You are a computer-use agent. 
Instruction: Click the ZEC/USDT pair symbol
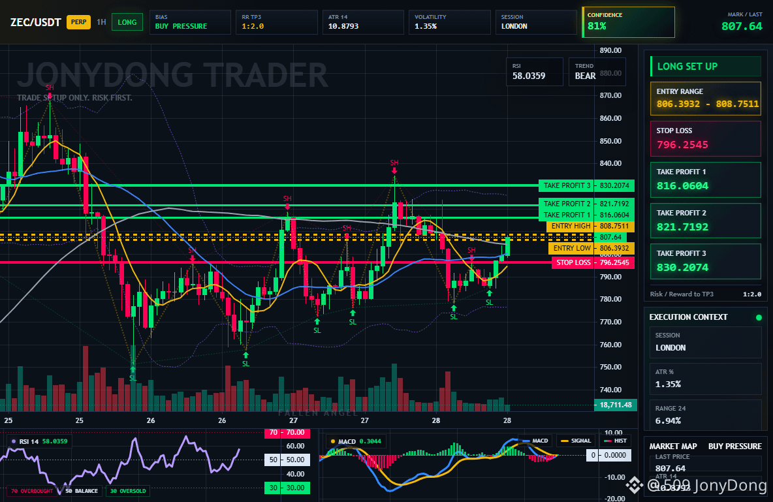tap(35, 22)
